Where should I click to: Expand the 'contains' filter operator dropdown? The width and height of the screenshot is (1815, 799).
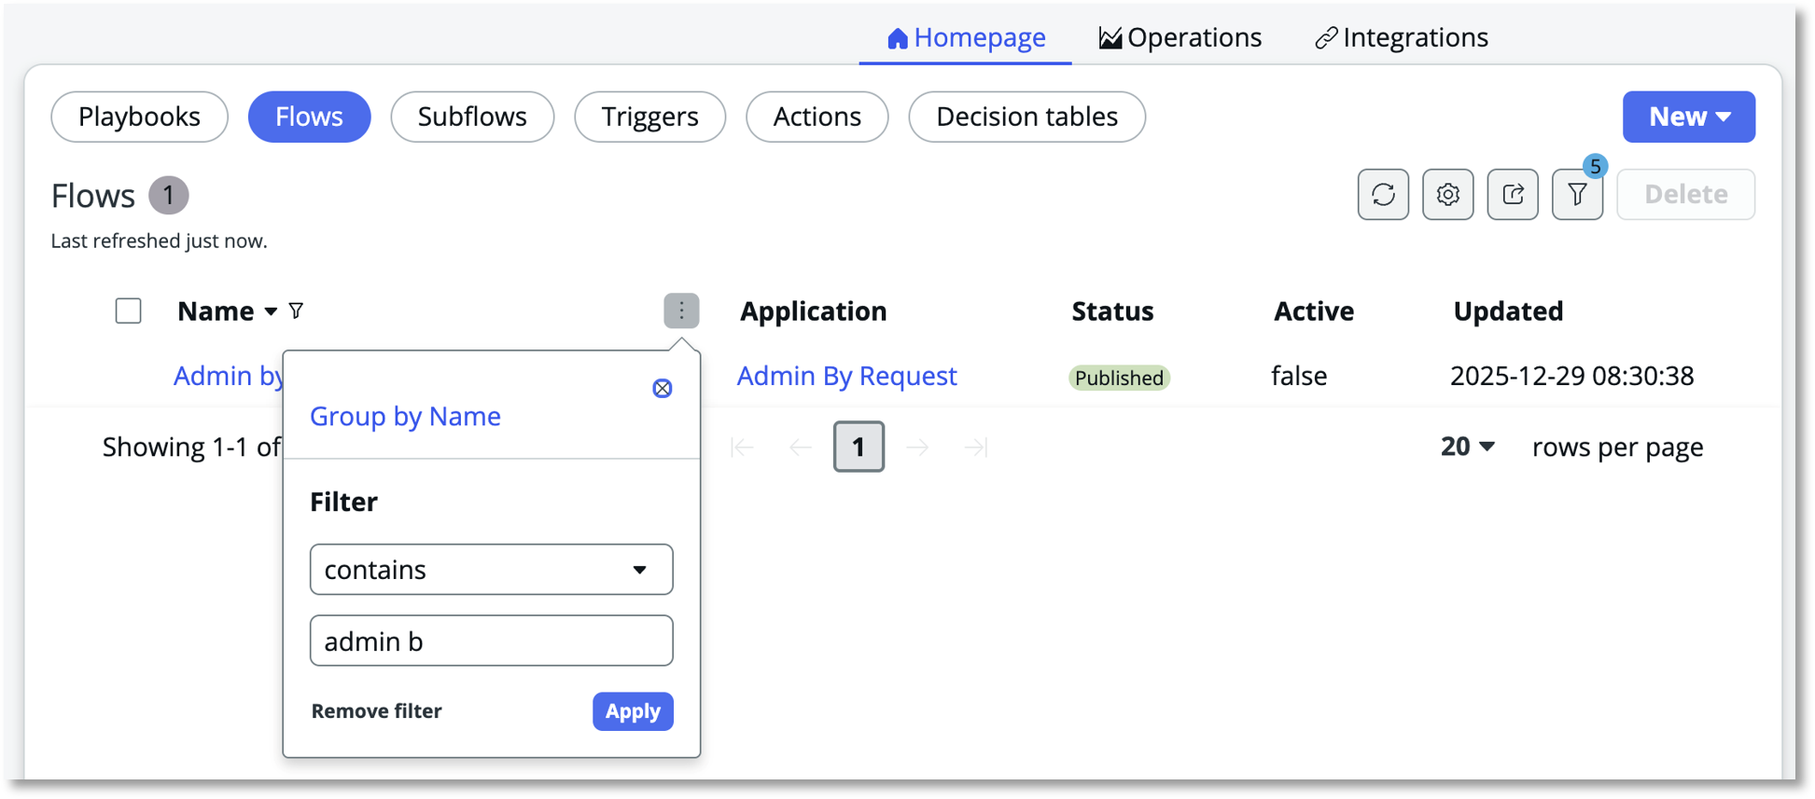[x=491, y=570]
